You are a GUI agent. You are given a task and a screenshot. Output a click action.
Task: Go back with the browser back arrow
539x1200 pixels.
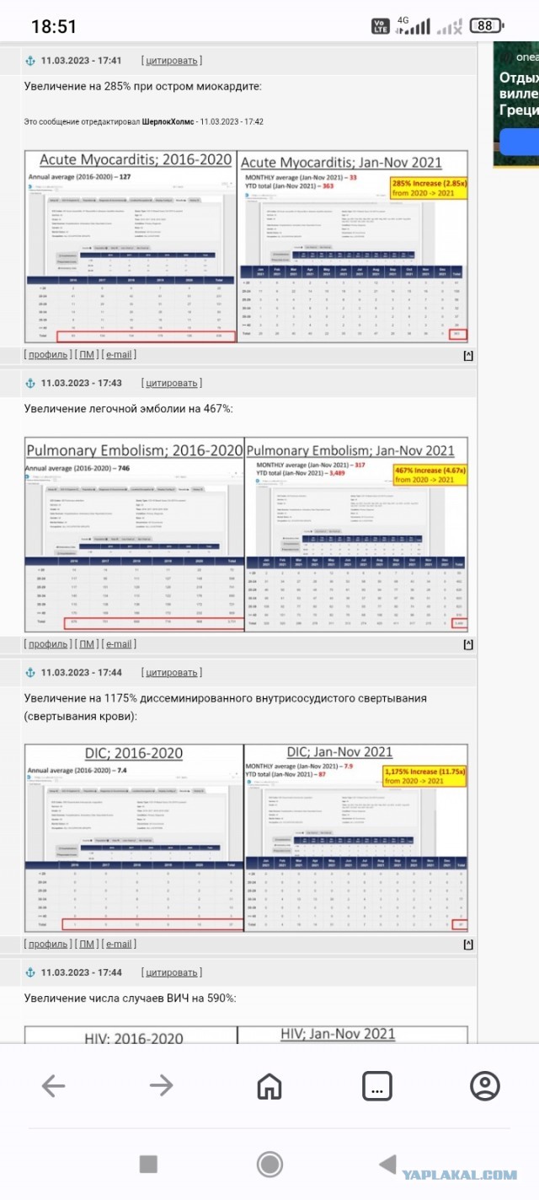[53, 1086]
